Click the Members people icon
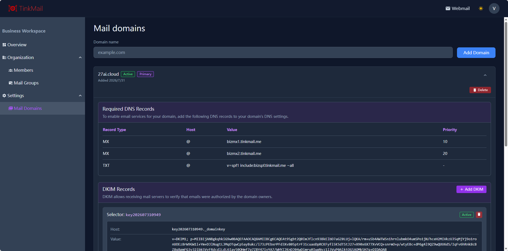This screenshot has height=251, width=508. (x=10, y=70)
